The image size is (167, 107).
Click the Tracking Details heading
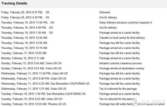pos(14,3)
